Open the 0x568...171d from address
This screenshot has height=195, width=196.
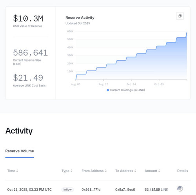point(91,190)
